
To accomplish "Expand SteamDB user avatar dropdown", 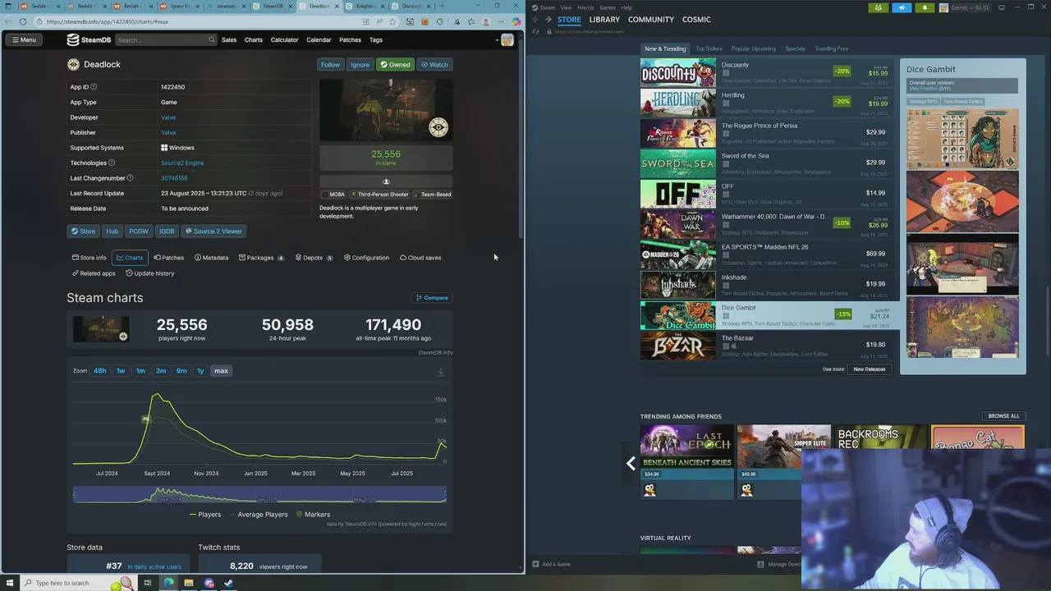I will point(505,39).
